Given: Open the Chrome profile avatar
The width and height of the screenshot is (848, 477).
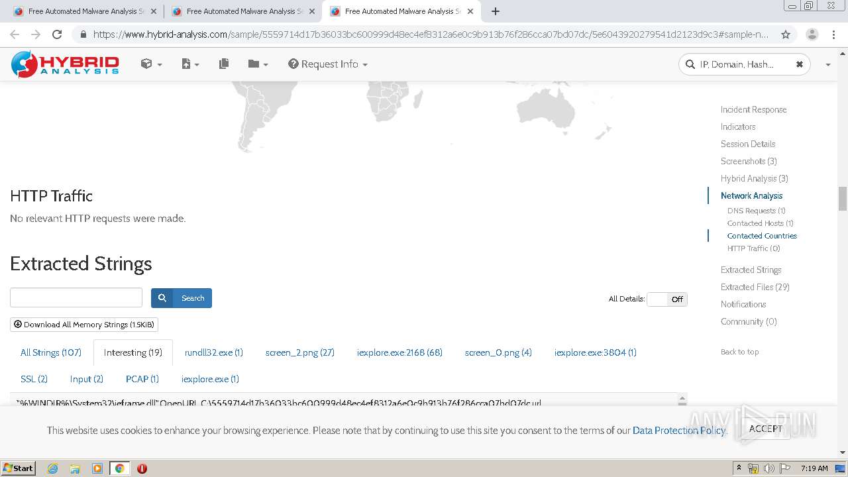Looking at the screenshot, I should click(x=812, y=34).
